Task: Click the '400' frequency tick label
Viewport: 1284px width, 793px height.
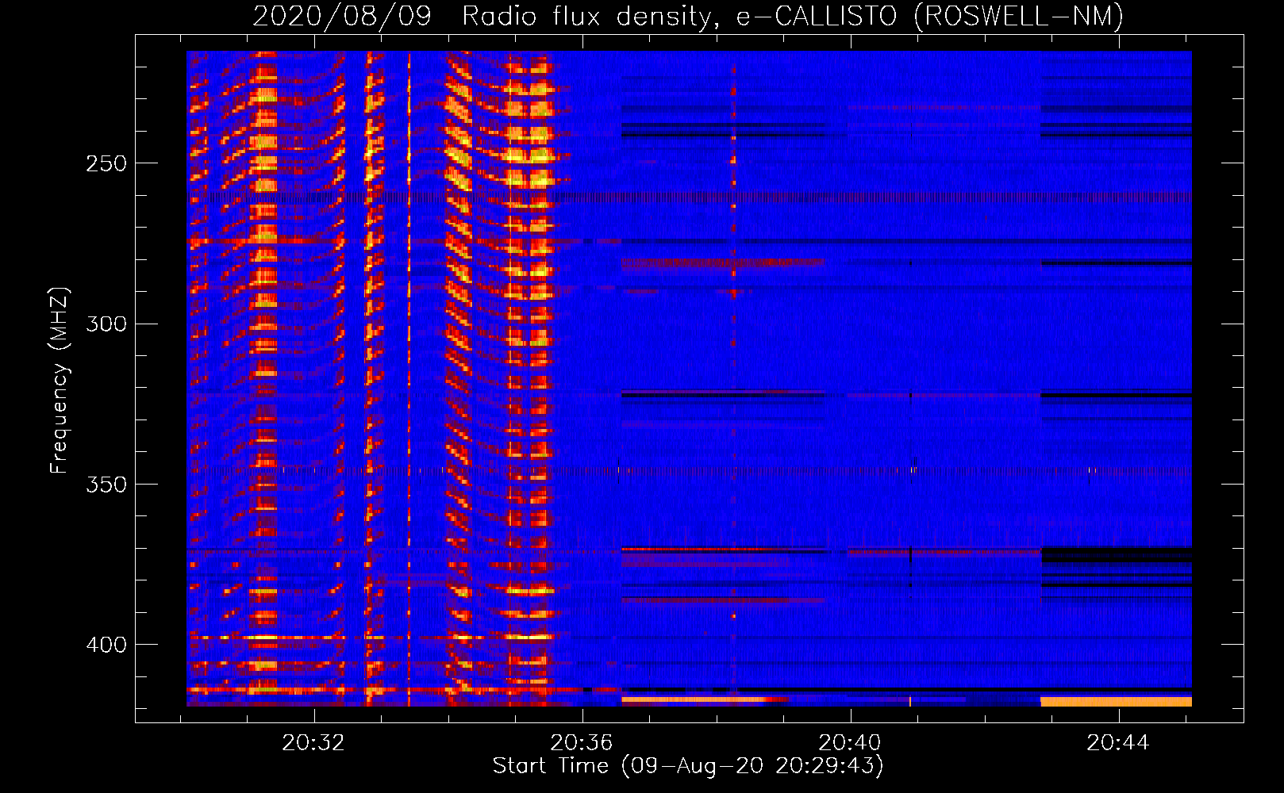Action: point(106,644)
